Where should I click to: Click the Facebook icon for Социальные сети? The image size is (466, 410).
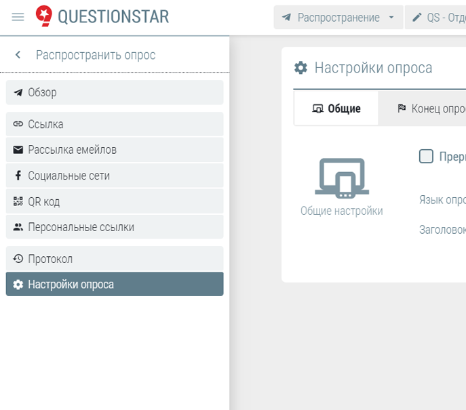18,176
